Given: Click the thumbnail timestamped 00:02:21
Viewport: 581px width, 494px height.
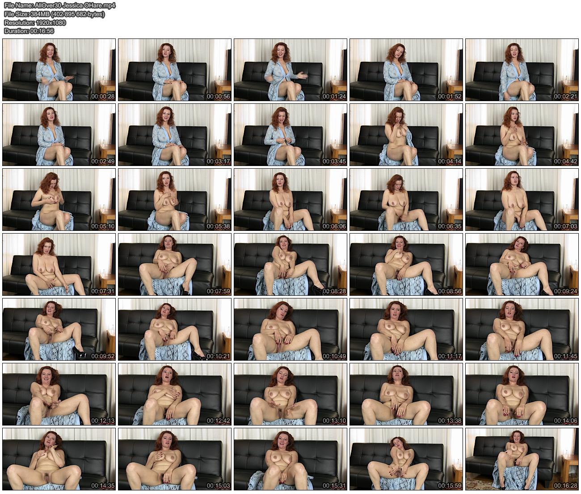Looking at the screenshot, I should point(522,70).
